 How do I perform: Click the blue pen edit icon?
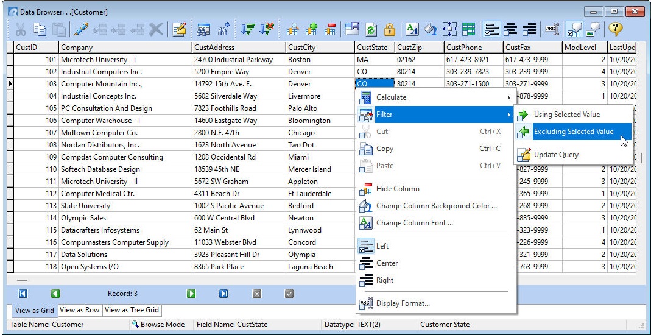coord(81,29)
